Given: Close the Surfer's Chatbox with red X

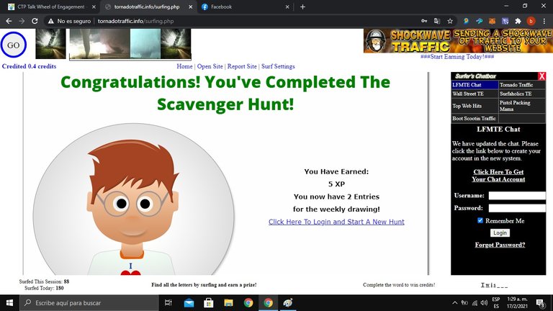Looking at the screenshot, I should pos(541,76).
